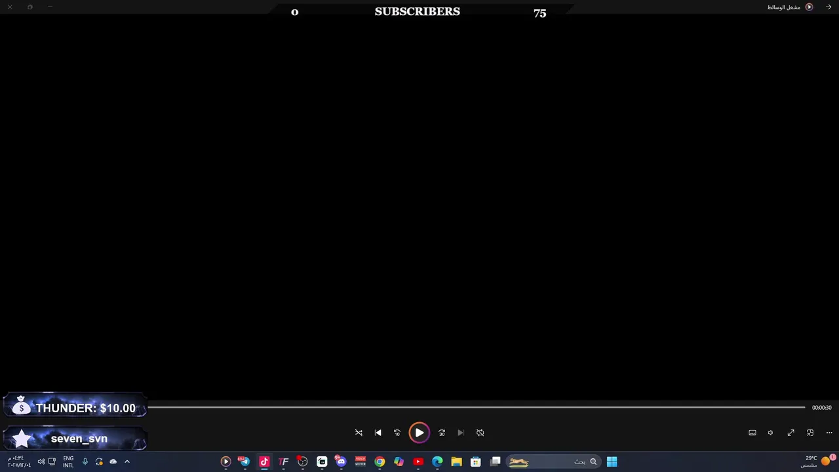This screenshot has height=472, width=839.
Task: Open Google Chrome from the taskbar
Action: pos(380,462)
